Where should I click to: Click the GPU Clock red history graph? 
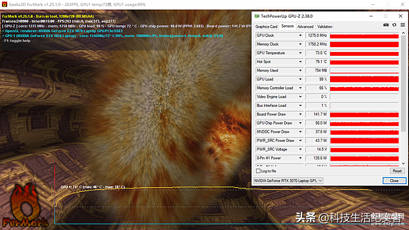[364, 36]
